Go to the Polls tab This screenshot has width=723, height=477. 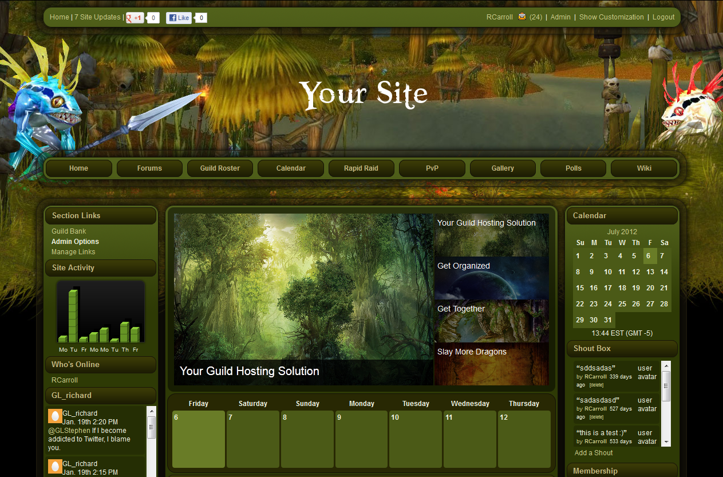(x=574, y=168)
